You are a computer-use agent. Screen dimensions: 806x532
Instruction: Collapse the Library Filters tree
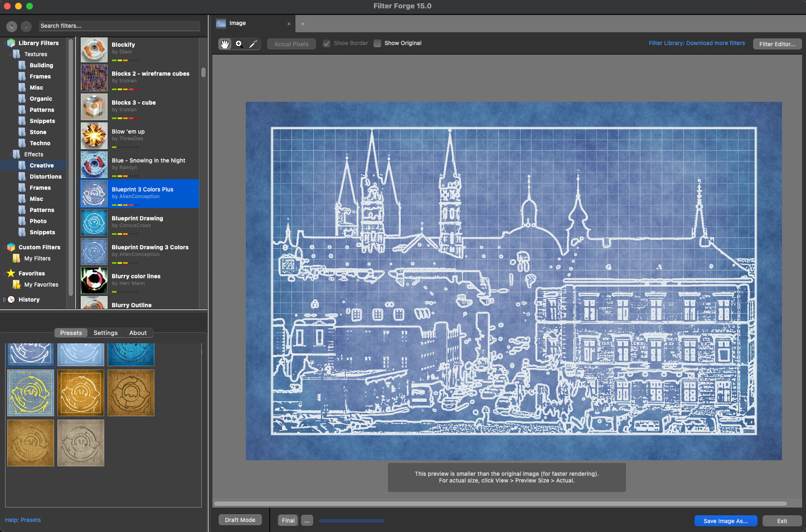pos(4,43)
